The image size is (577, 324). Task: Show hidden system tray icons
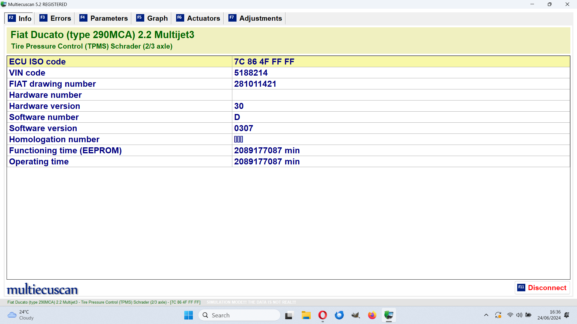coord(486,315)
